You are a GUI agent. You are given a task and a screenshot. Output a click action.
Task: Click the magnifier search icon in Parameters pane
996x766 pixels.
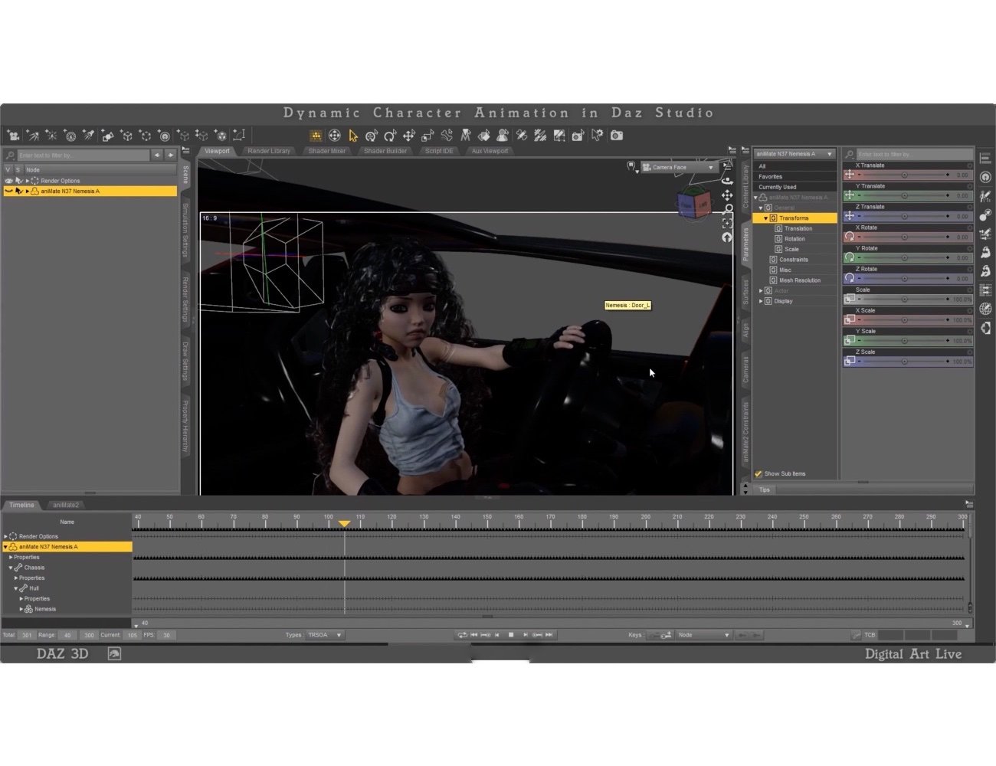(850, 153)
